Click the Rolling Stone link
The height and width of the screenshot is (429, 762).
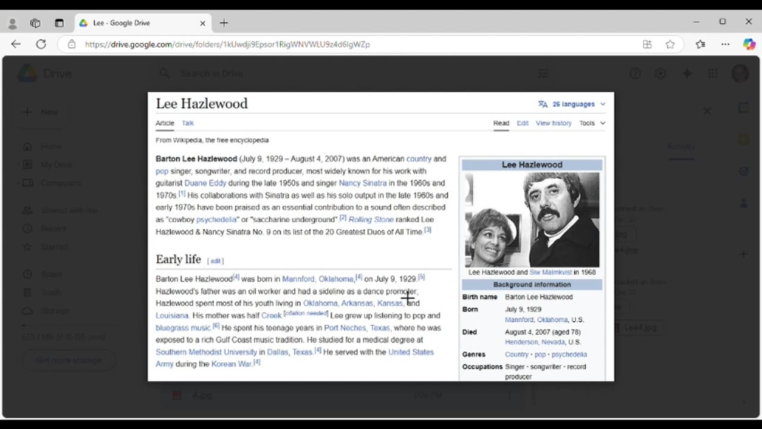point(371,219)
